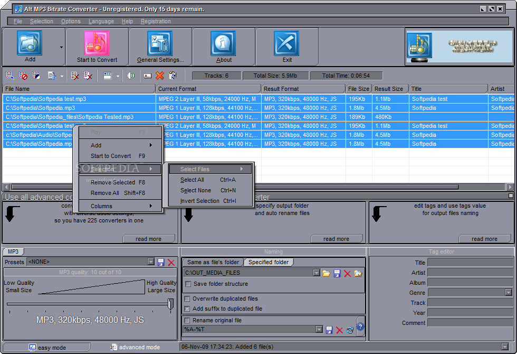The image size is (517, 354).
Task: Click the rename tag 'A...' icon
Action: (x=147, y=76)
